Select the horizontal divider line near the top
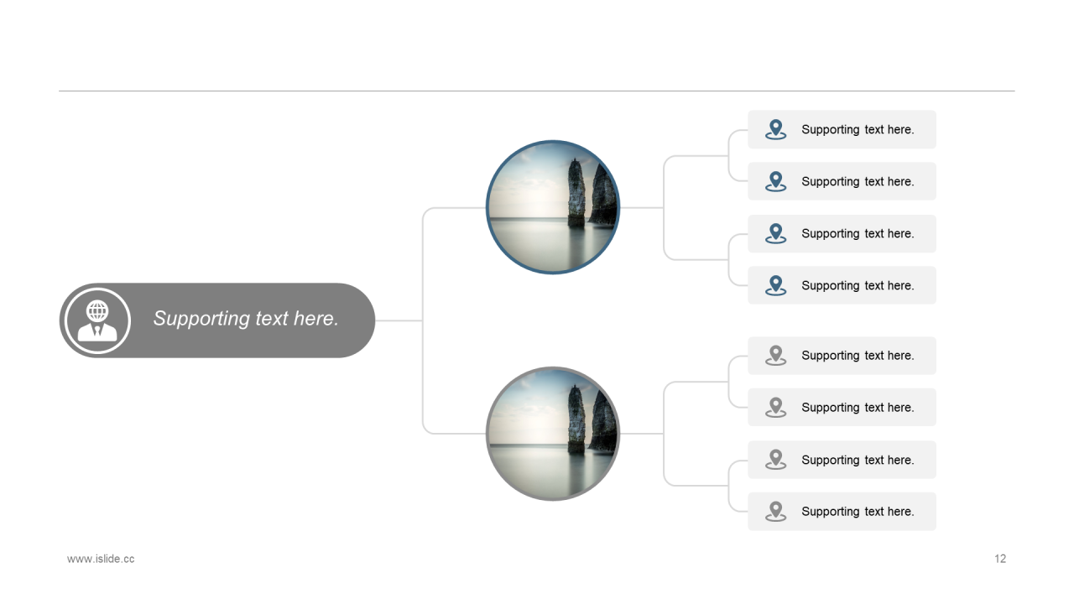The height and width of the screenshot is (604, 1074). tap(537, 91)
